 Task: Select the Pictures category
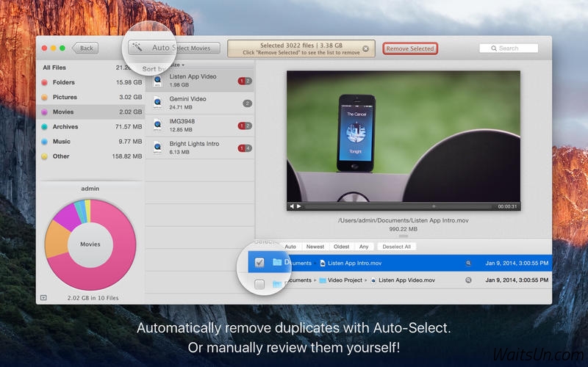tap(92, 97)
